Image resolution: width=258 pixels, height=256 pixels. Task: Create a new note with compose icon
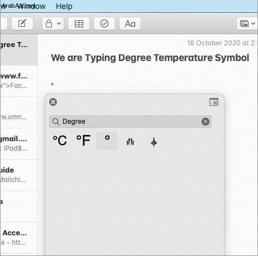[x=22, y=24]
